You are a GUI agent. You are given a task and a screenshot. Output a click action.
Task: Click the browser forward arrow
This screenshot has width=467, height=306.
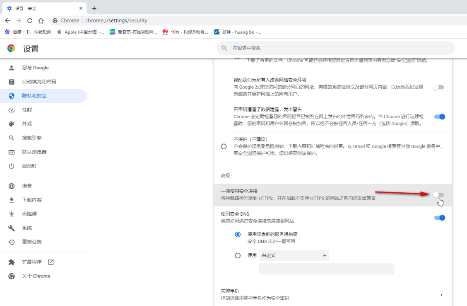coord(19,21)
